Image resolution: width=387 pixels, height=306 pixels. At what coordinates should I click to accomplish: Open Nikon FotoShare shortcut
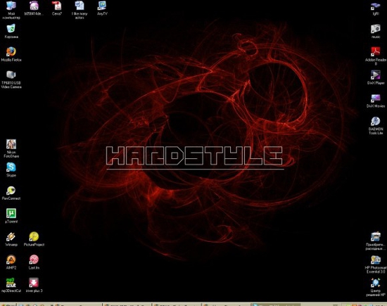coord(11,148)
